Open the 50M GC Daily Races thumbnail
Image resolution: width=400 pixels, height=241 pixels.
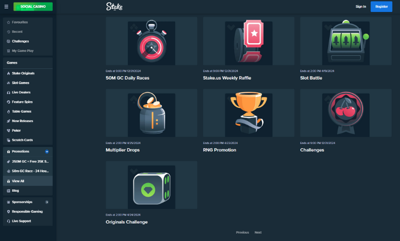pyautogui.click(x=151, y=41)
